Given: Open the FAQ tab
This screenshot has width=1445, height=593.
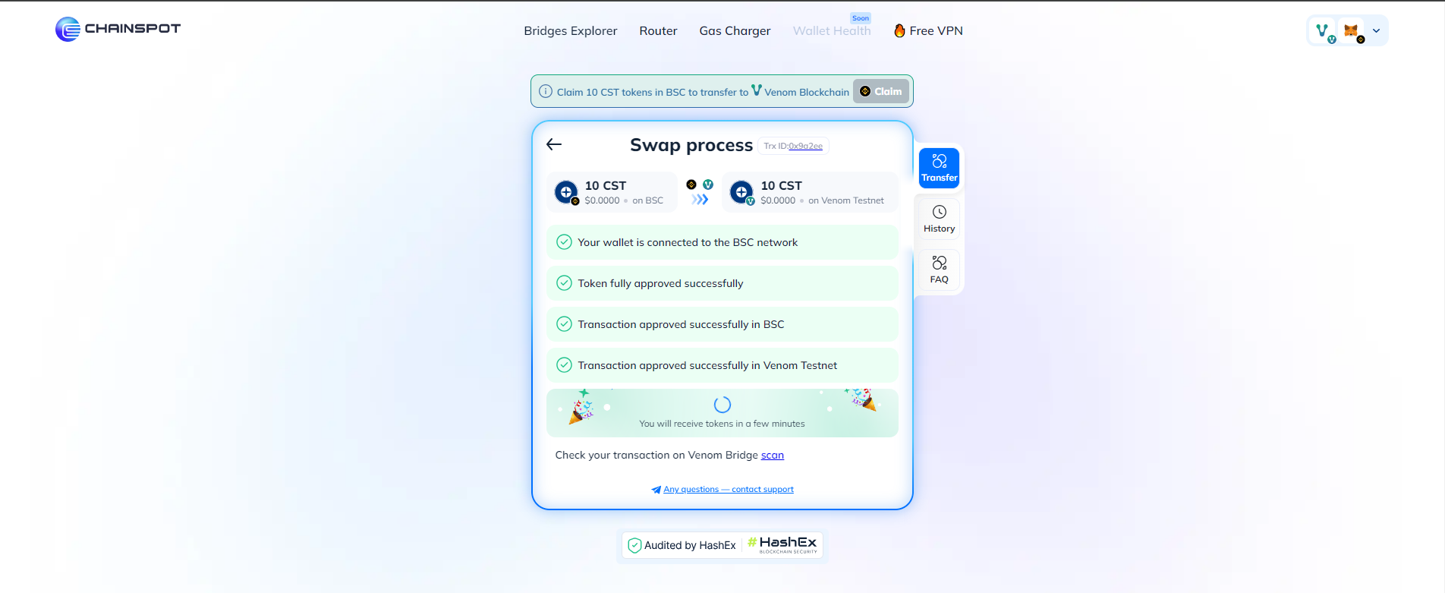Looking at the screenshot, I should pos(940,270).
